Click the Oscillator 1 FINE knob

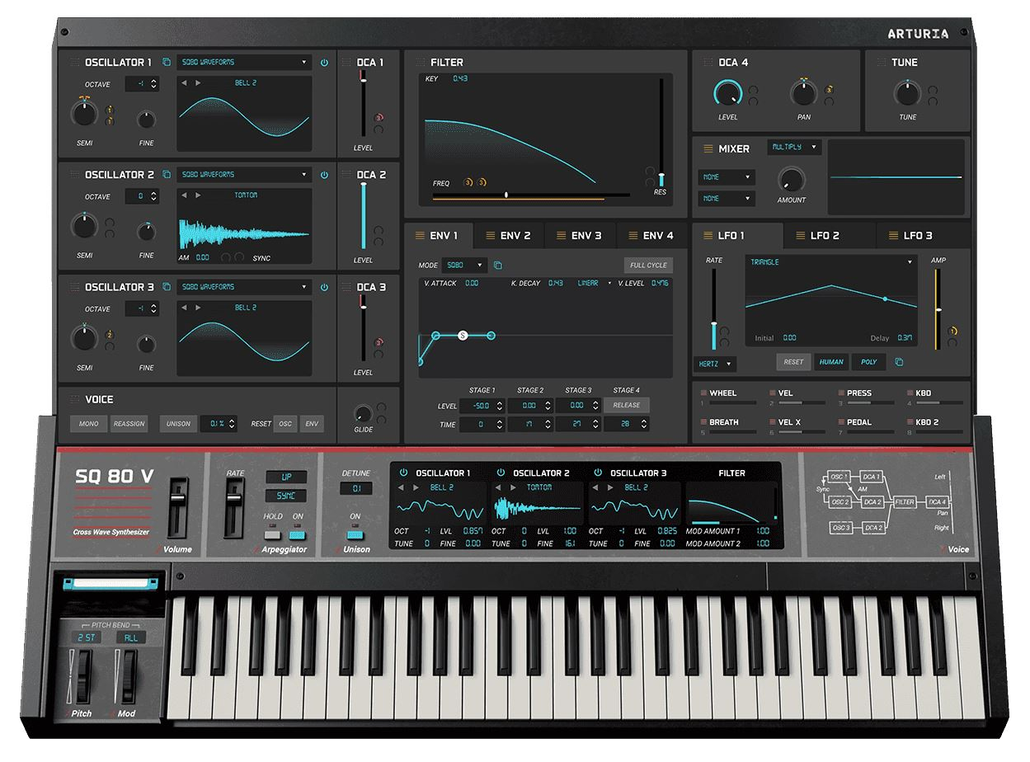coord(146,120)
